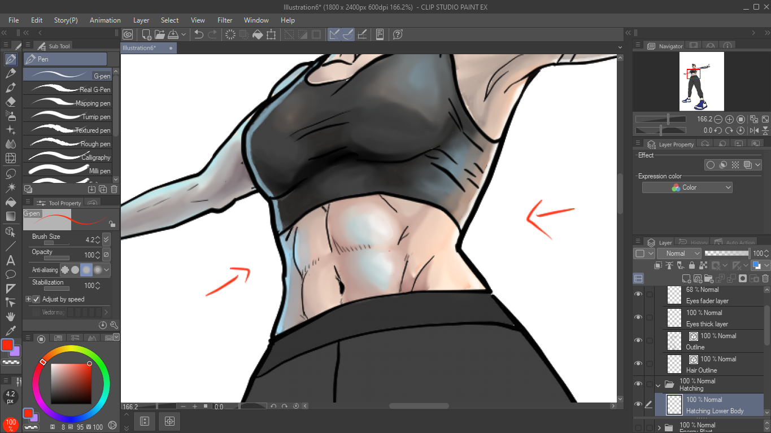The width and height of the screenshot is (771, 433).
Task: Open the Expression color dropdown
Action: [687, 187]
